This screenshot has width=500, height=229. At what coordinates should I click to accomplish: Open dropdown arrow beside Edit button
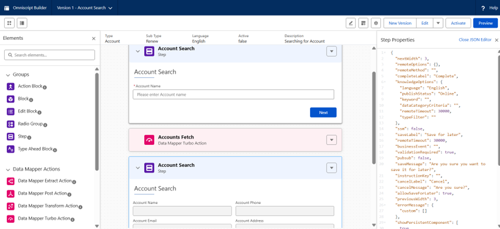pyautogui.click(x=438, y=23)
